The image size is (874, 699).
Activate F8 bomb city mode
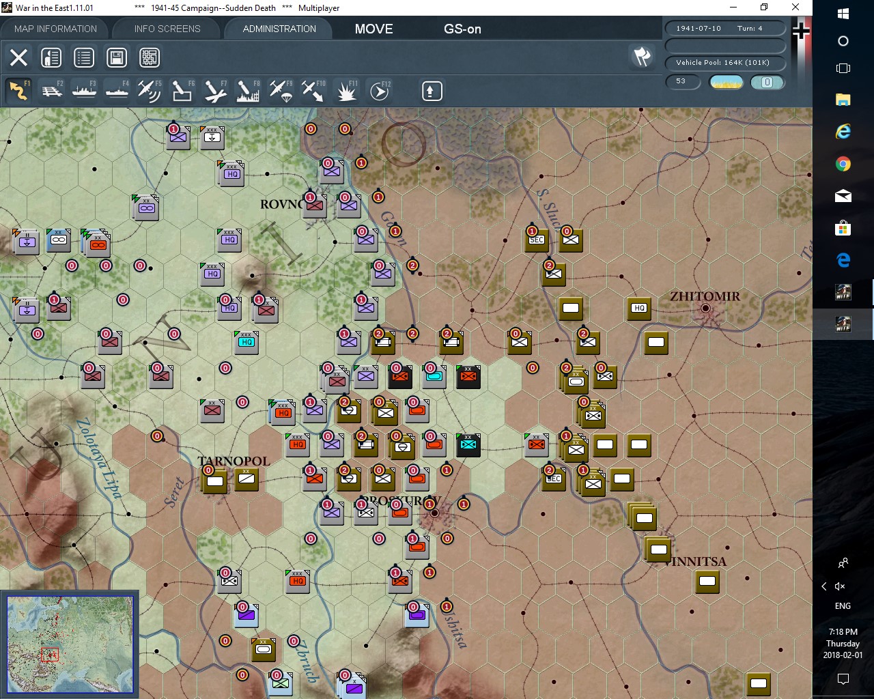[x=248, y=91]
